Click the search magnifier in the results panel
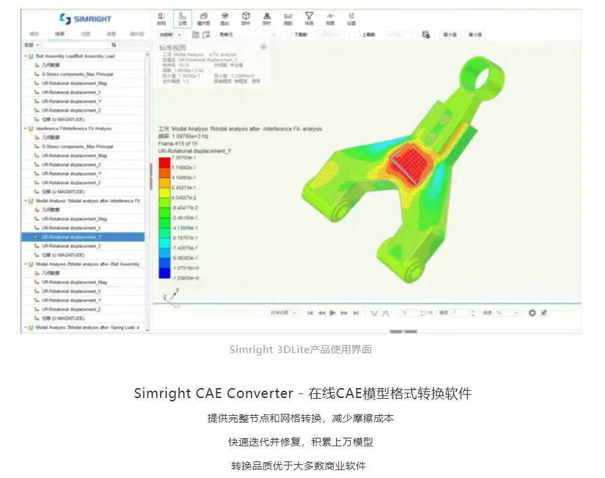Screen dimensions: 605x478 pos(114,45)
